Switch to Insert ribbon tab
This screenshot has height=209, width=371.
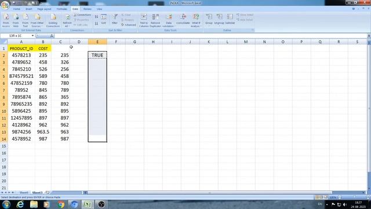click(29, 9)
